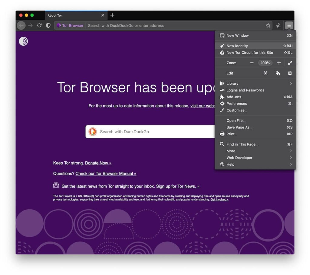Click the Get Involved link
The height and width of the screenshot is (275, 310).
(x=219, y=200)
